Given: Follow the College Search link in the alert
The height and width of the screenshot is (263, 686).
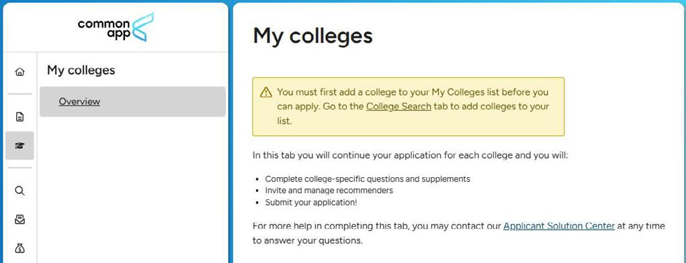Looking at the screenshot, I should pos(398,107).
